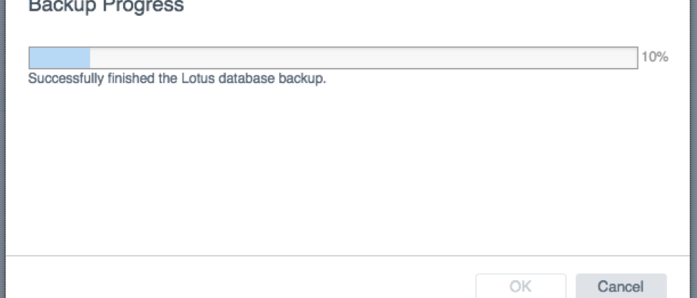Screen dimensions: 697x298
Task: Click the greyed-out OK button
Action: point(520,286)
